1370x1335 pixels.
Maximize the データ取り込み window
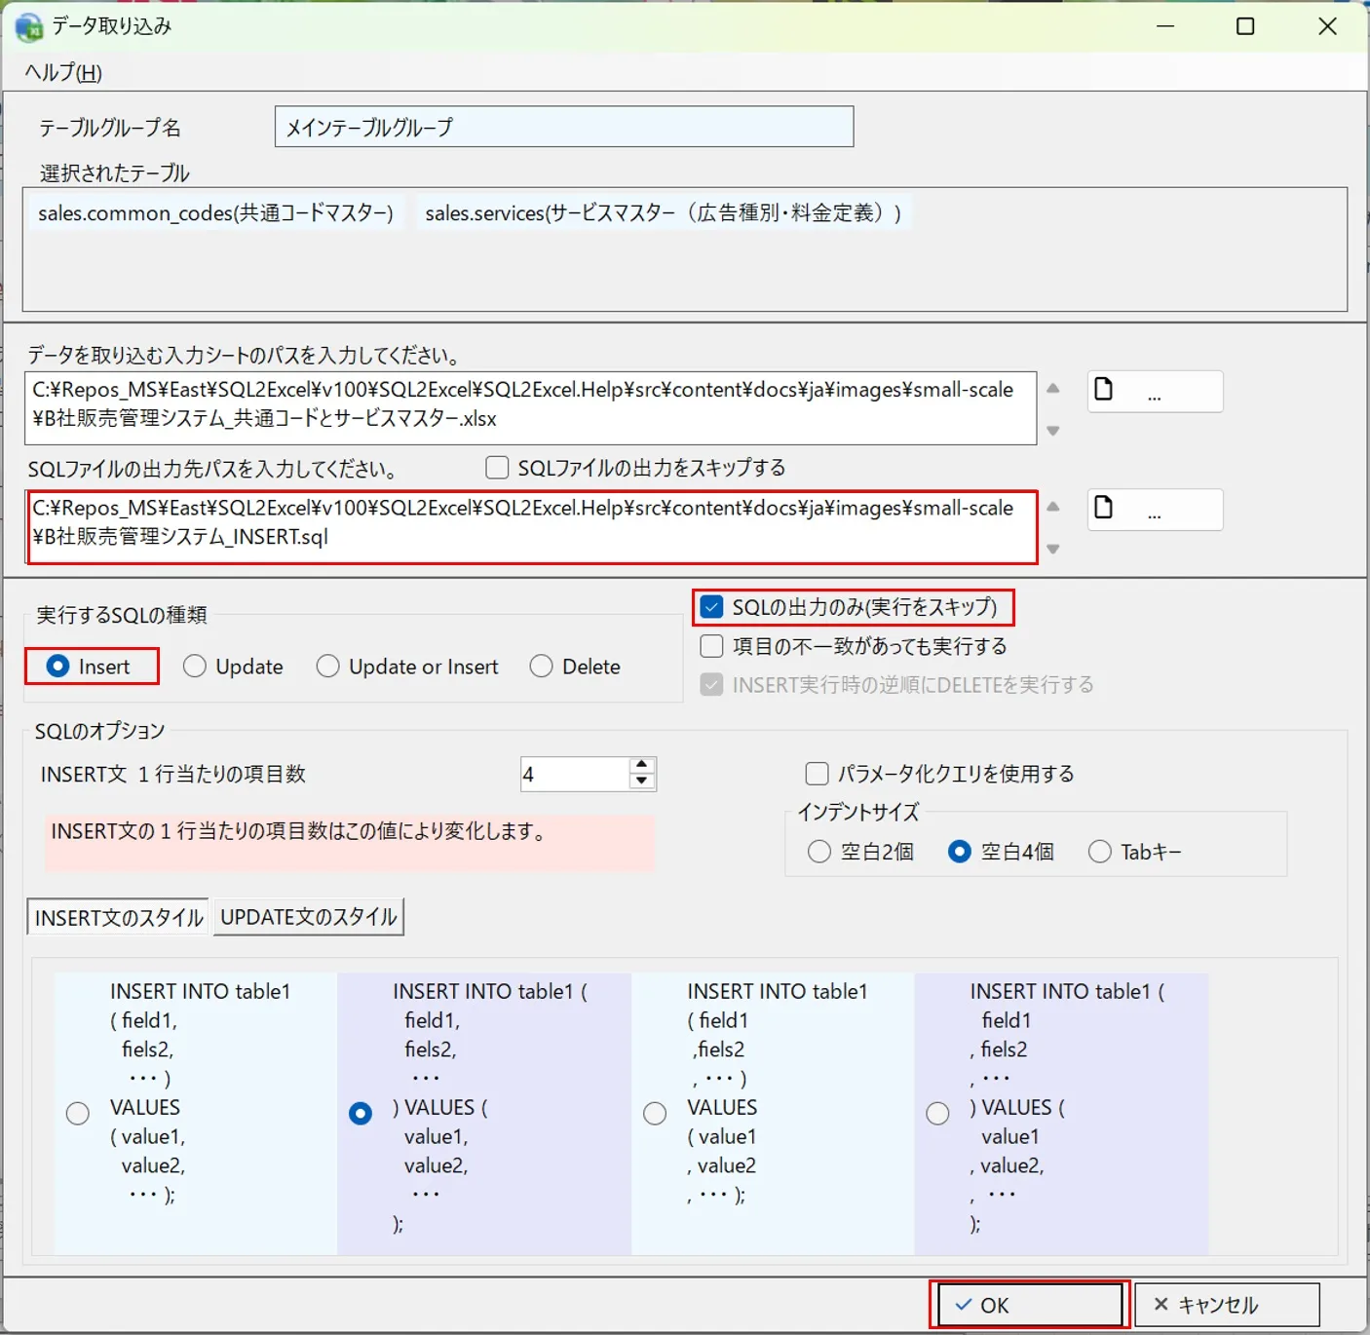[x=1245, y=26]
